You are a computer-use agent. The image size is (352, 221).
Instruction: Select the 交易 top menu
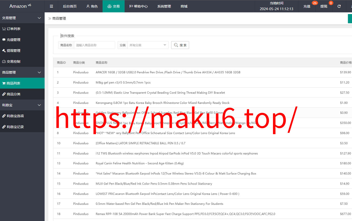[113, 6]
